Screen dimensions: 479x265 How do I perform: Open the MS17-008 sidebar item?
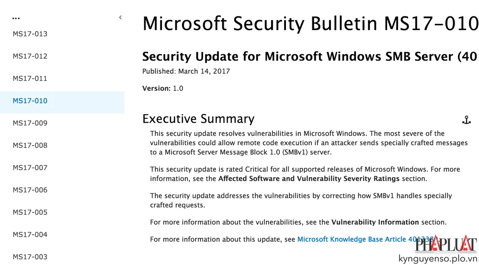tap(30, 145)
